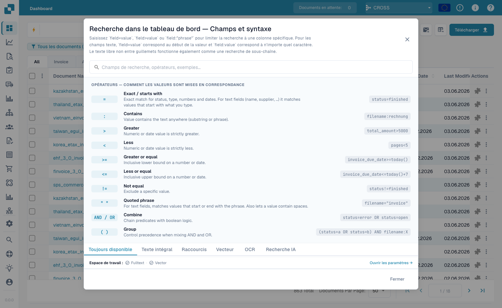
Task: Open the Raccourcis tab
Action: click(194, 249)
